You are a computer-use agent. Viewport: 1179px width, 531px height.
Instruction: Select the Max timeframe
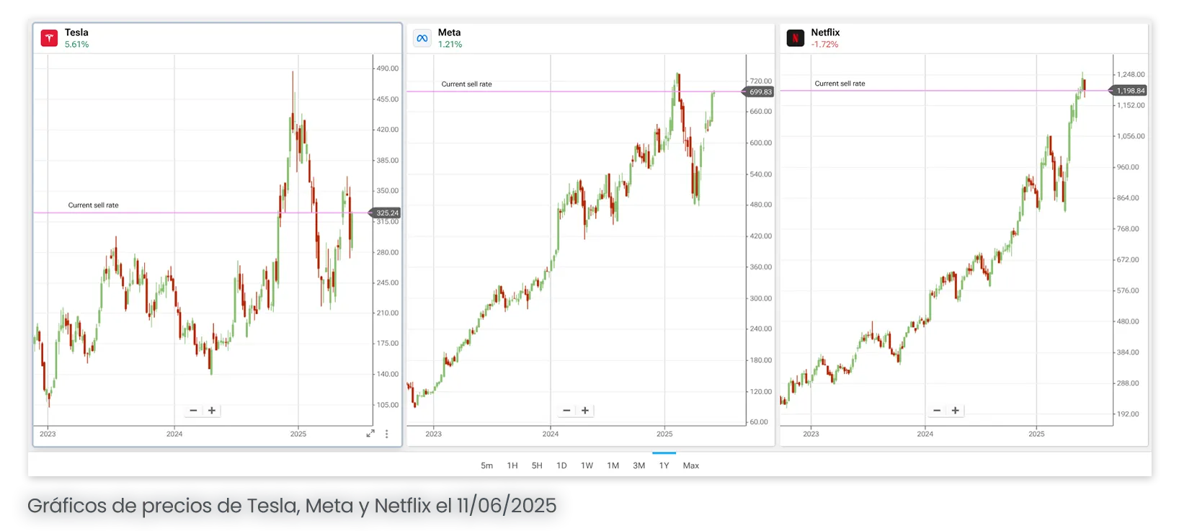click(691, 465)
